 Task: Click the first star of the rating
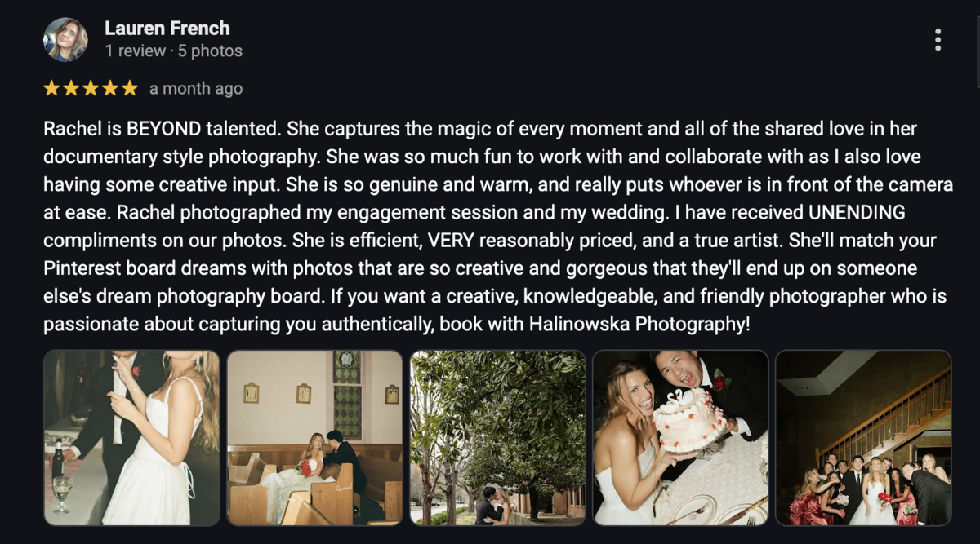52,88
